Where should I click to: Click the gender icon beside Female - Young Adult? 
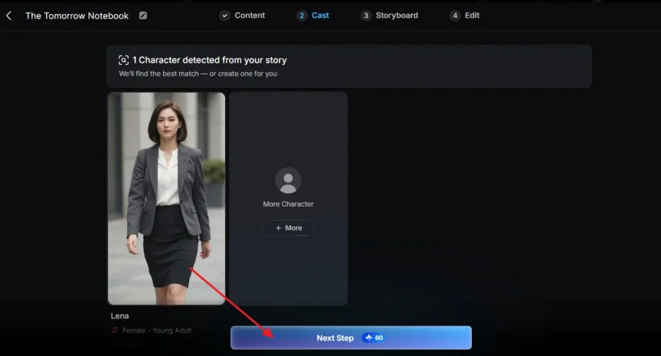coord(116,330)
